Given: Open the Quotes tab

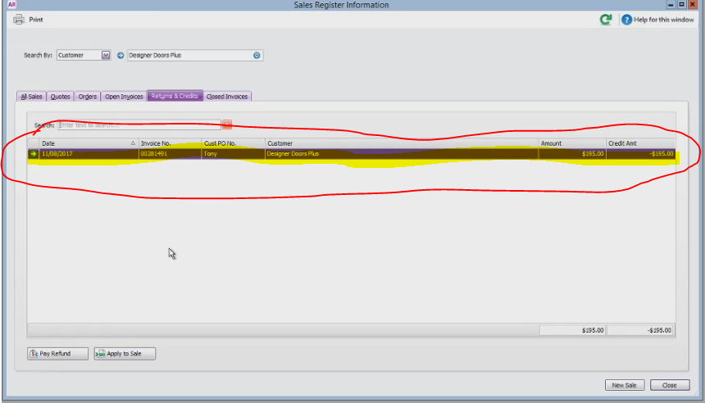Looking at the screenshot, I should coord(60,97).
